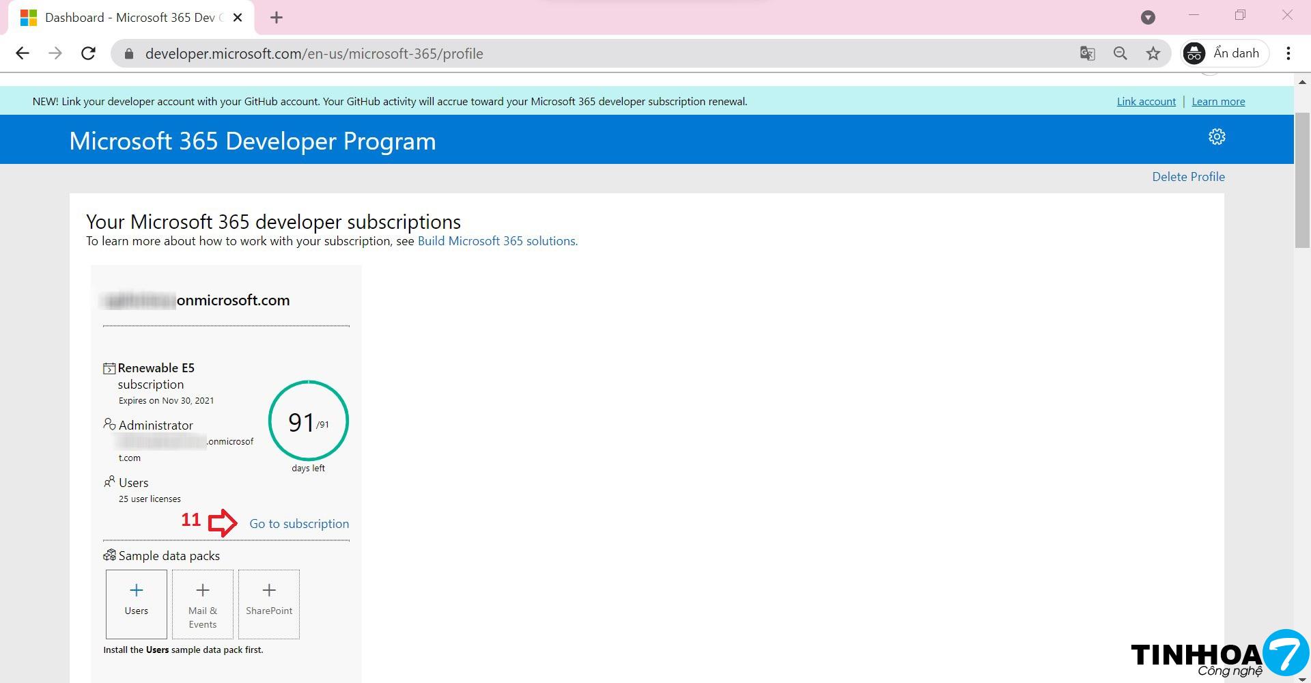The width and height of the screenshot is (1311, 683).
Task: Click the 91 days left progress ring
Action: tap(309, 421)
